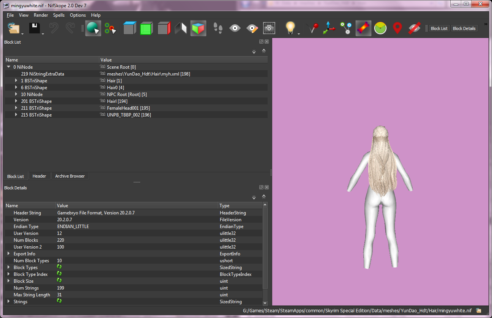492x318 pixels.
Task: Take a screenshot with camera icon
Action: click(269, 28)
